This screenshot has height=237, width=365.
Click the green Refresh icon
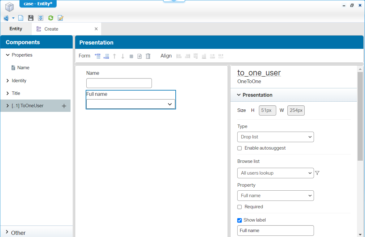pyautogui.click(x=51, y=18)
